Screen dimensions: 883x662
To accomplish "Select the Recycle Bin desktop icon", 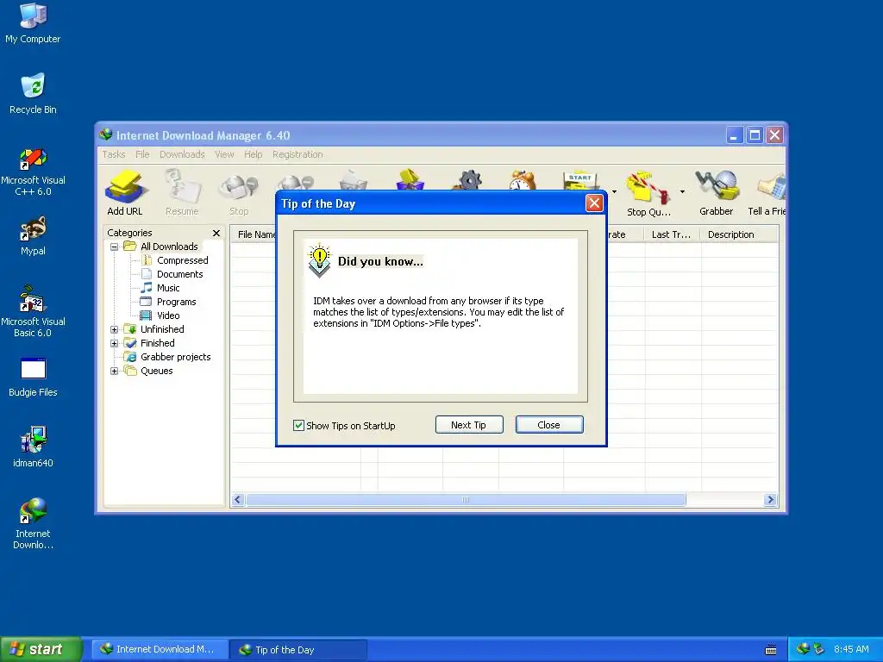I will [33, 93].
